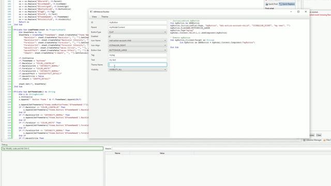331x186 pixels.
Task: Click the 'Dim myButton As ABMButton' code line
Action: coord(185,23)
